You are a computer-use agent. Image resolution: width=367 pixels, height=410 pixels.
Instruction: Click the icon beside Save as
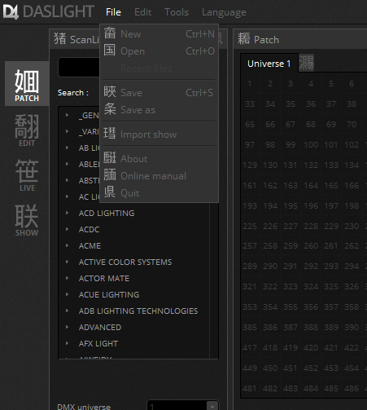click(110, 109)
